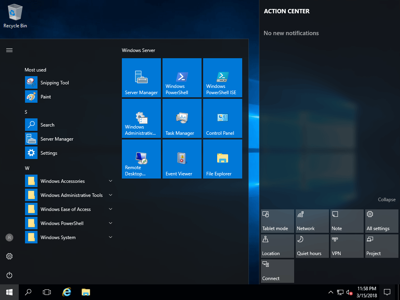The width and height of the screenshot is (400, 300).
Task: Click the Windows Server group title
Action: (x=138, y=50)
